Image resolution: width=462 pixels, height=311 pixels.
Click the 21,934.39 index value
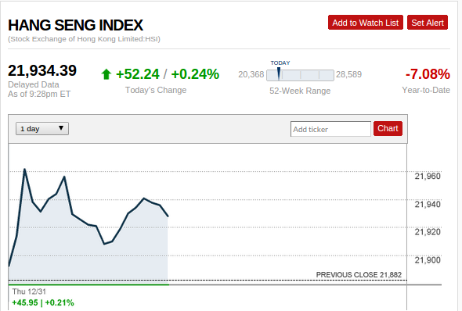[x=42, y=70]
